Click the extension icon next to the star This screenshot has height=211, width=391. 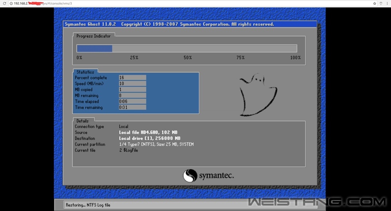(381, 4)
